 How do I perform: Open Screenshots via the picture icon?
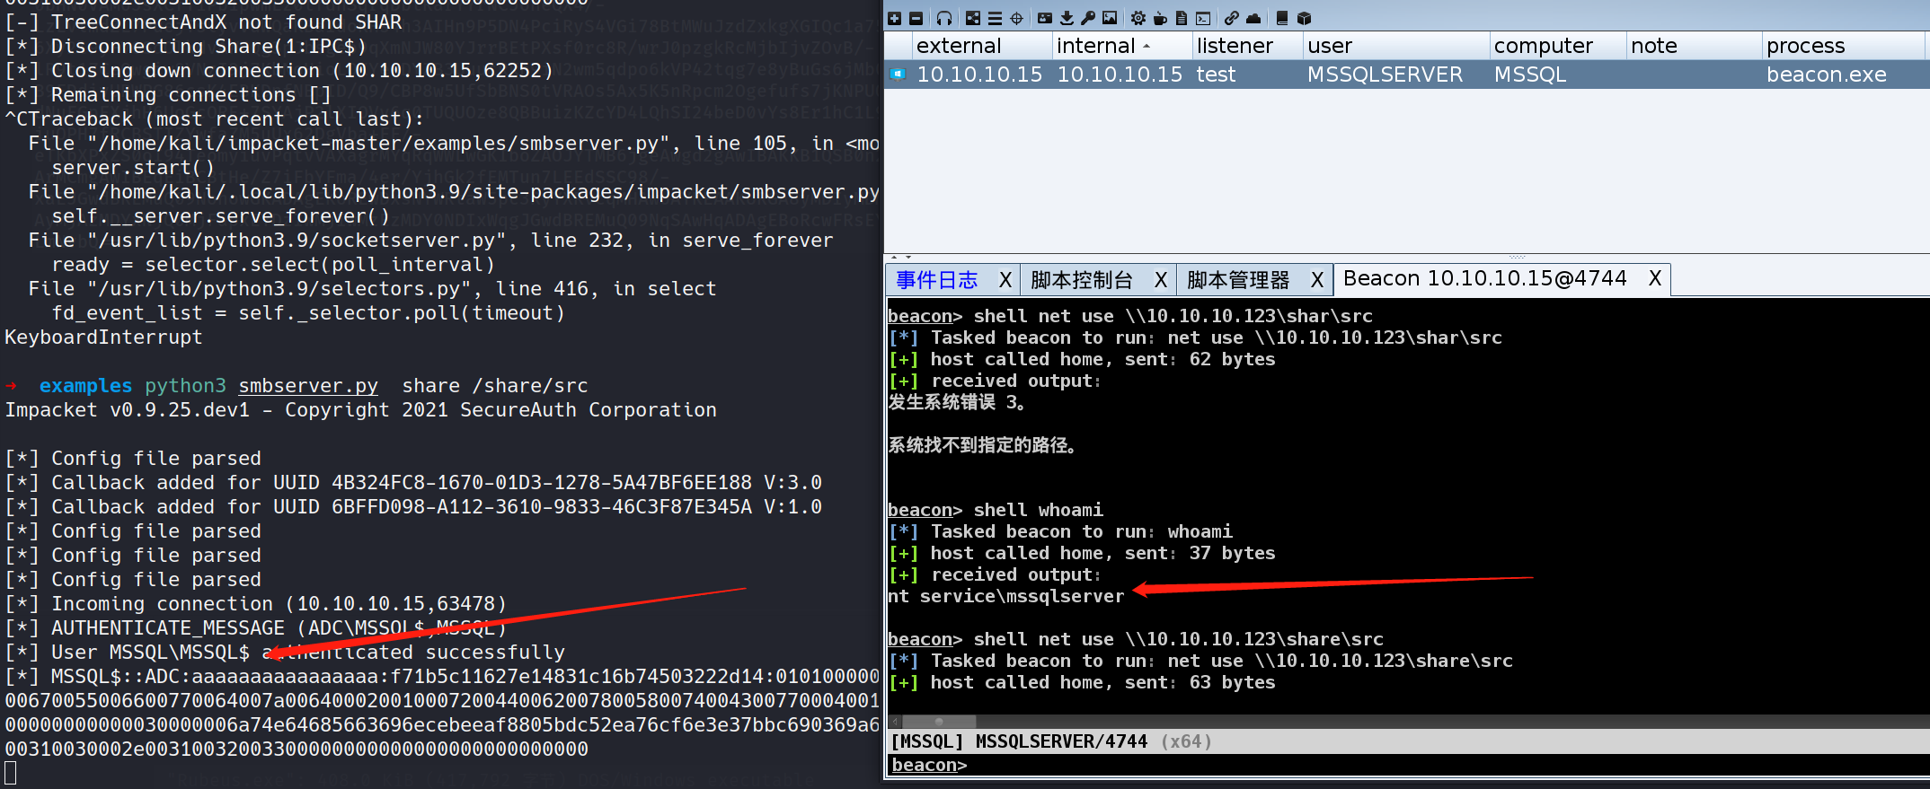(x=1110, y=18)
